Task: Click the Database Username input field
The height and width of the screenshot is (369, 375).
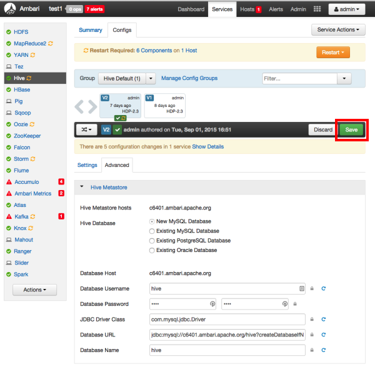Action: point(227,288)
